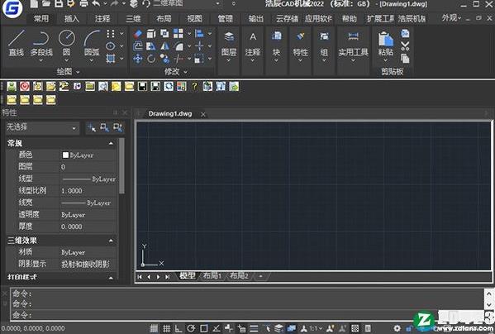Click the overlapping squares copy icon

pos(164,33)
